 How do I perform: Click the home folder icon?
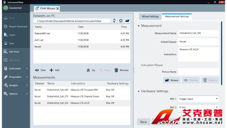pos(121,21)
